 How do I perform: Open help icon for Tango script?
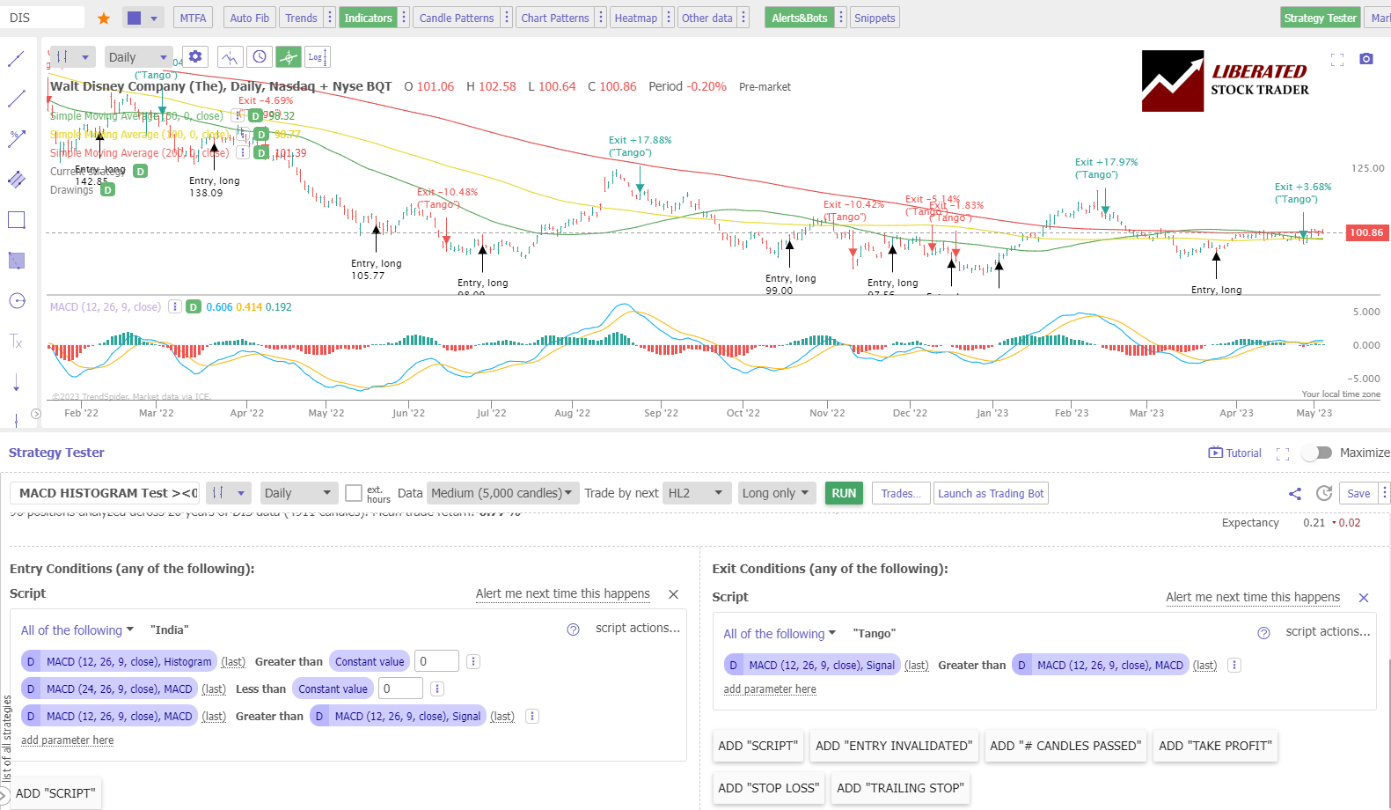point(1263,633)
